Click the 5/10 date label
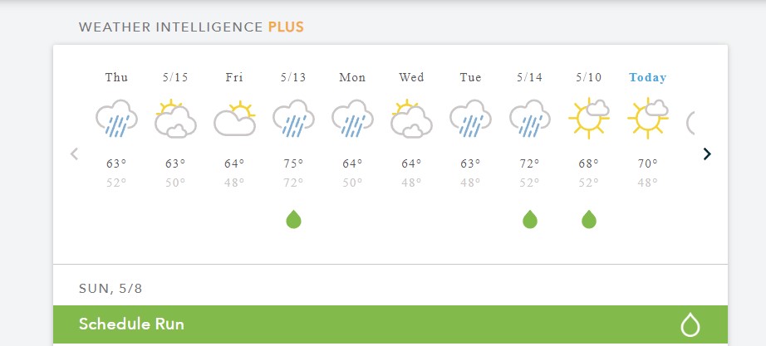This screenshot has width=766, height=346. coord(589,78)
